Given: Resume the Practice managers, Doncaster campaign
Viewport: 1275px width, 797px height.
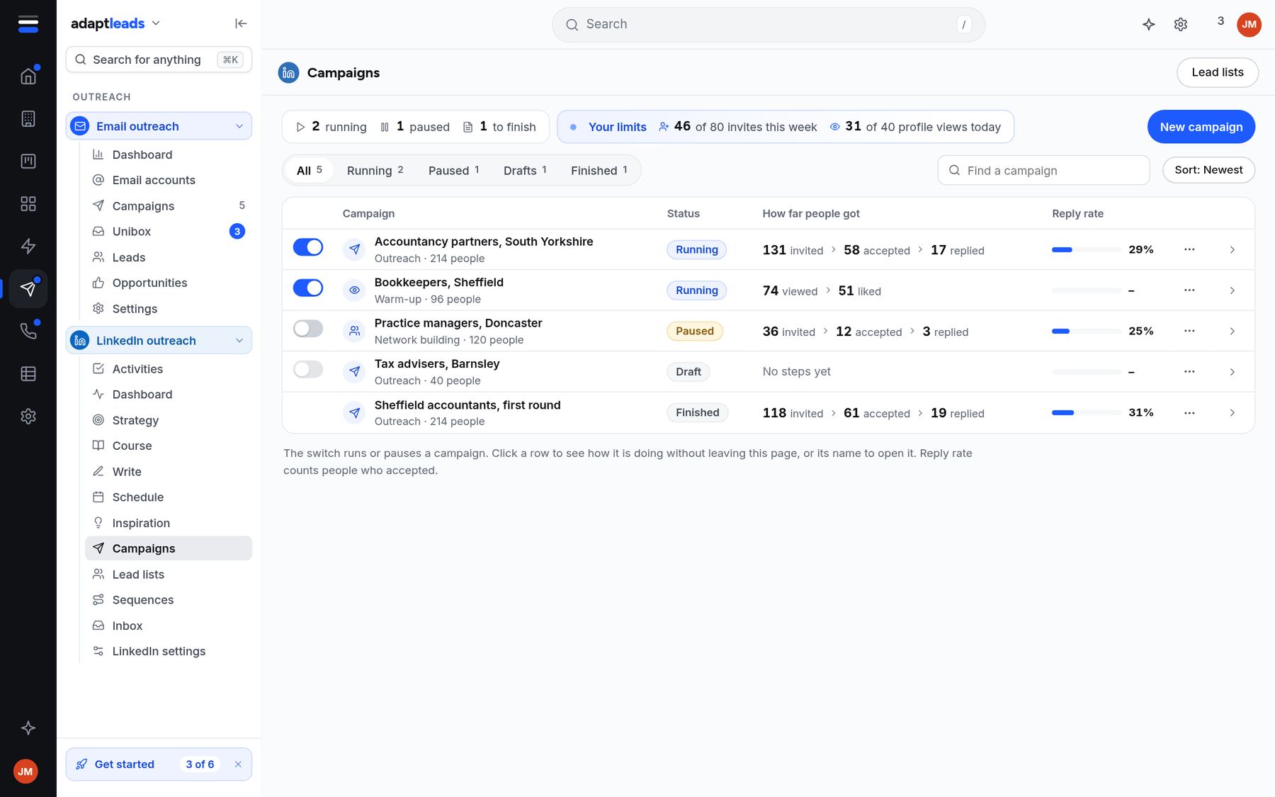Looking at the screenshot, I should pos(308,329).
